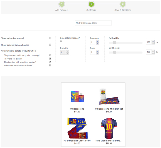Decrease Cell width px with down arrow
This screenshot has width=161, height=148.
click(x=153, y=43)
